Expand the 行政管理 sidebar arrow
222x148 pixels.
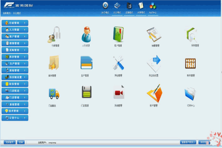(x=25, y=23)
